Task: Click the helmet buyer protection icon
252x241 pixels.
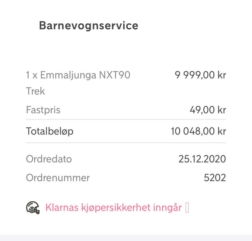Action: pos(33,208)
